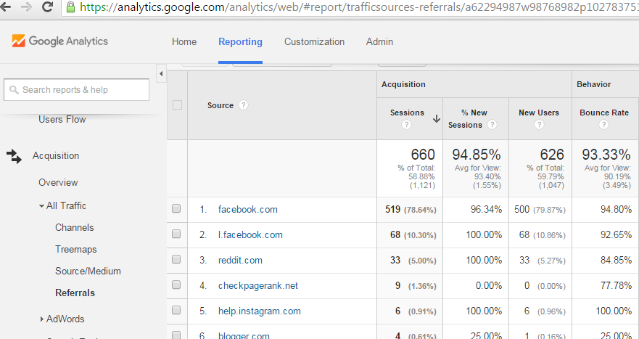Click the % New Sessions help icon
Viewport: 639px width, 339px height.
tap(492, 125)
